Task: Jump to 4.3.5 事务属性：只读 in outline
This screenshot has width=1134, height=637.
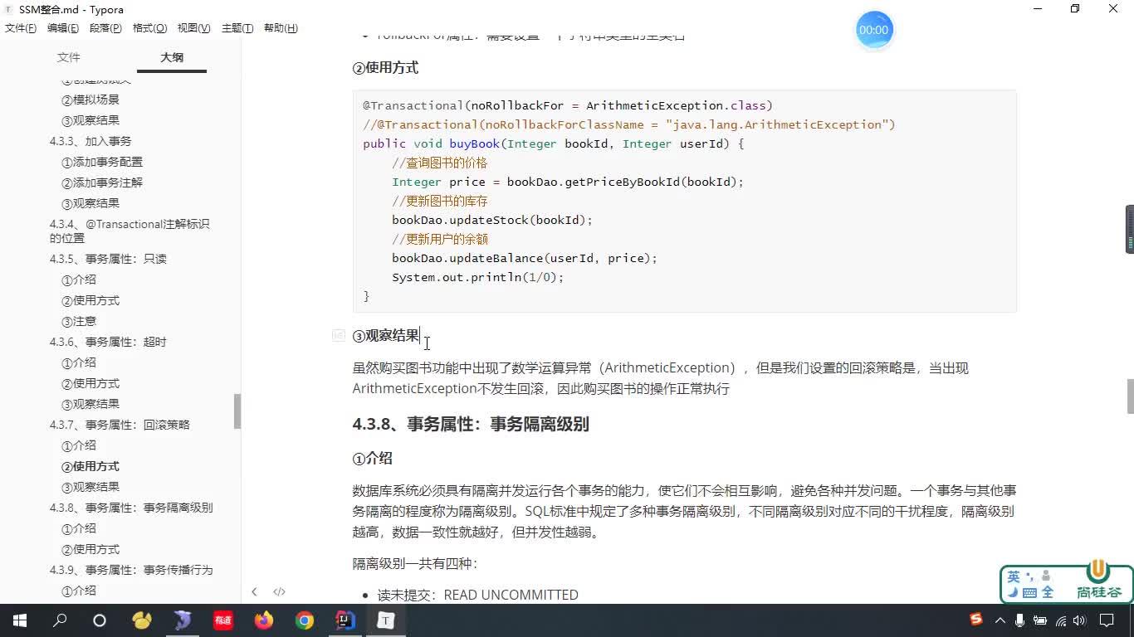Action: coord(108,259)
